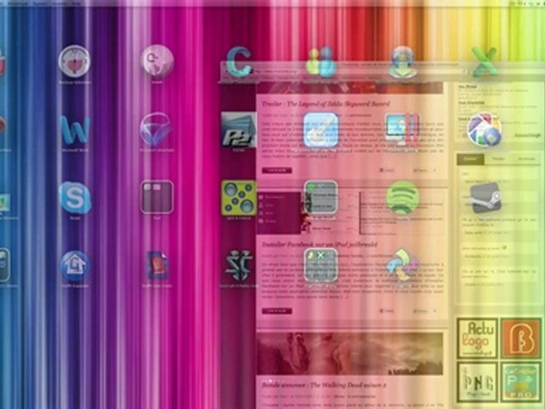Launch the Spin & Collide green bubbles icon
This screenshot has height=409, width=545.
[239, 198]
